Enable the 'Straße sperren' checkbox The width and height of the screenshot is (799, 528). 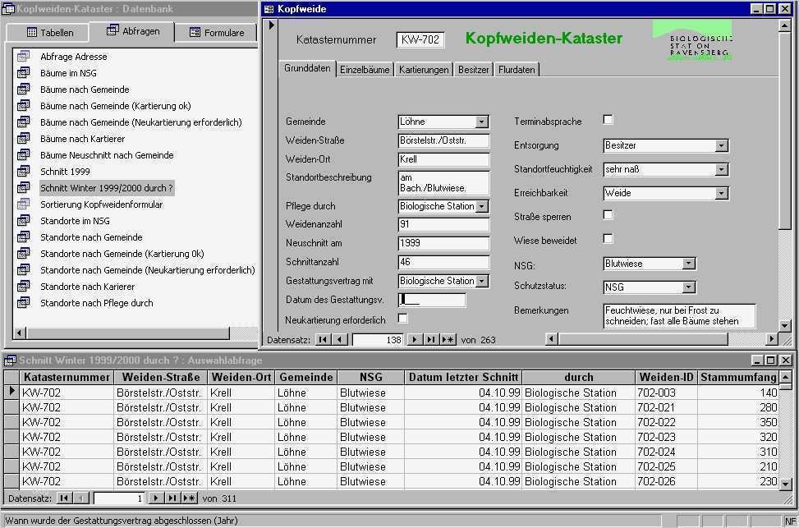pos(608,215)
